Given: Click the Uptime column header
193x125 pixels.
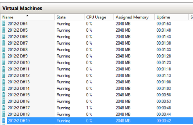Looking at the screenshot, I should 163,17.
